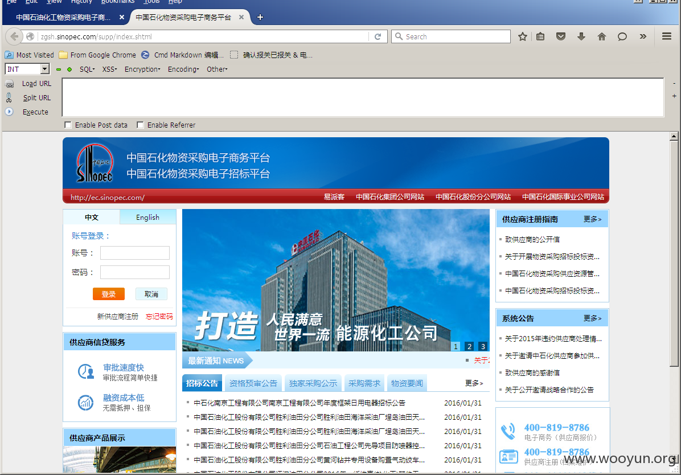Close the first tab 中国石油化工物资采购电子商
This screenshot has height=475, width=681.
pyautogui.click(x=122, y=17)
